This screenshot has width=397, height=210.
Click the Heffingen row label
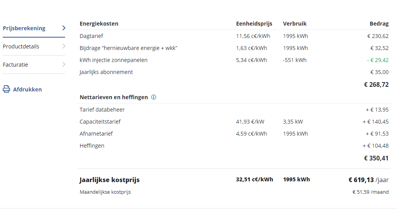click(92, 146)
